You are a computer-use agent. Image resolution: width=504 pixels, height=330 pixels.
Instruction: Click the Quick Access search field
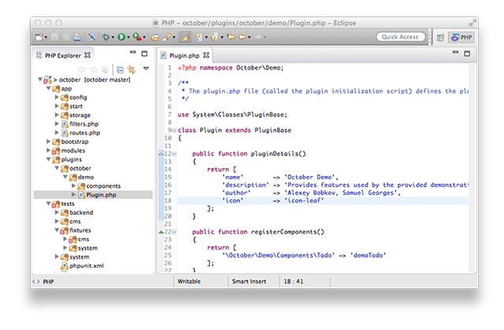coord(401,37)
